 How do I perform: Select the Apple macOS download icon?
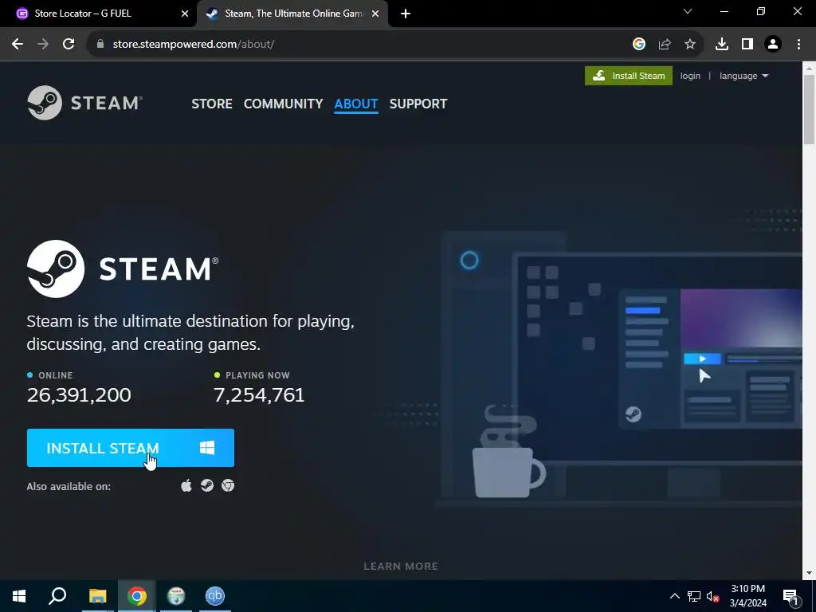[x=186, y=485]
